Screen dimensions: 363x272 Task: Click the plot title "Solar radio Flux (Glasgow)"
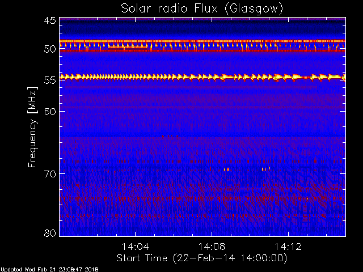[202, 9]
